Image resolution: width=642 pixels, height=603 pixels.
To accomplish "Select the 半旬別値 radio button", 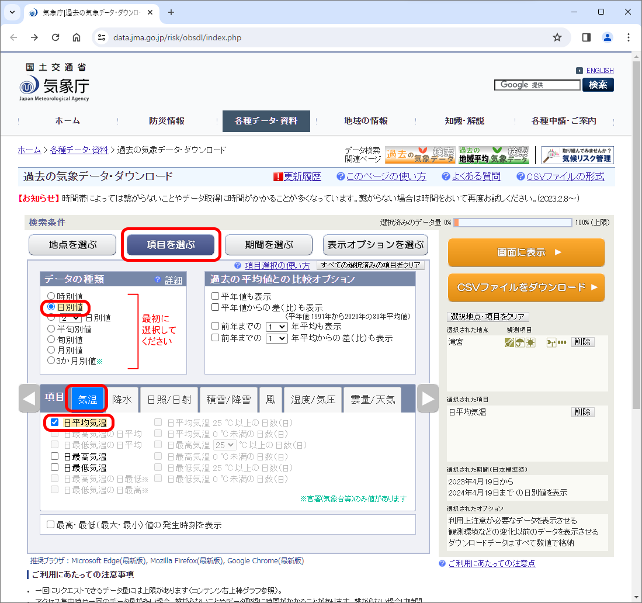I will pos(51,328).
